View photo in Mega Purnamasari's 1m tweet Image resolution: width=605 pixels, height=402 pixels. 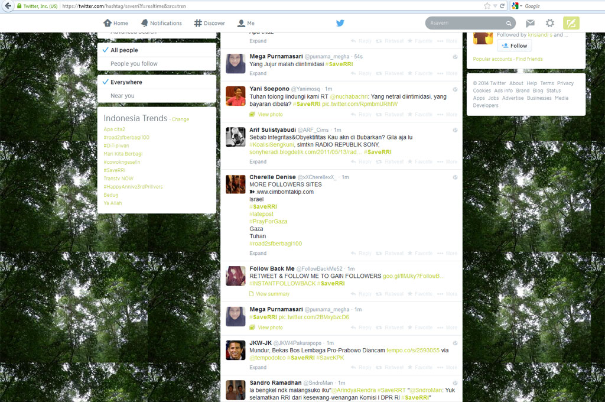click(x=266, y=328)
